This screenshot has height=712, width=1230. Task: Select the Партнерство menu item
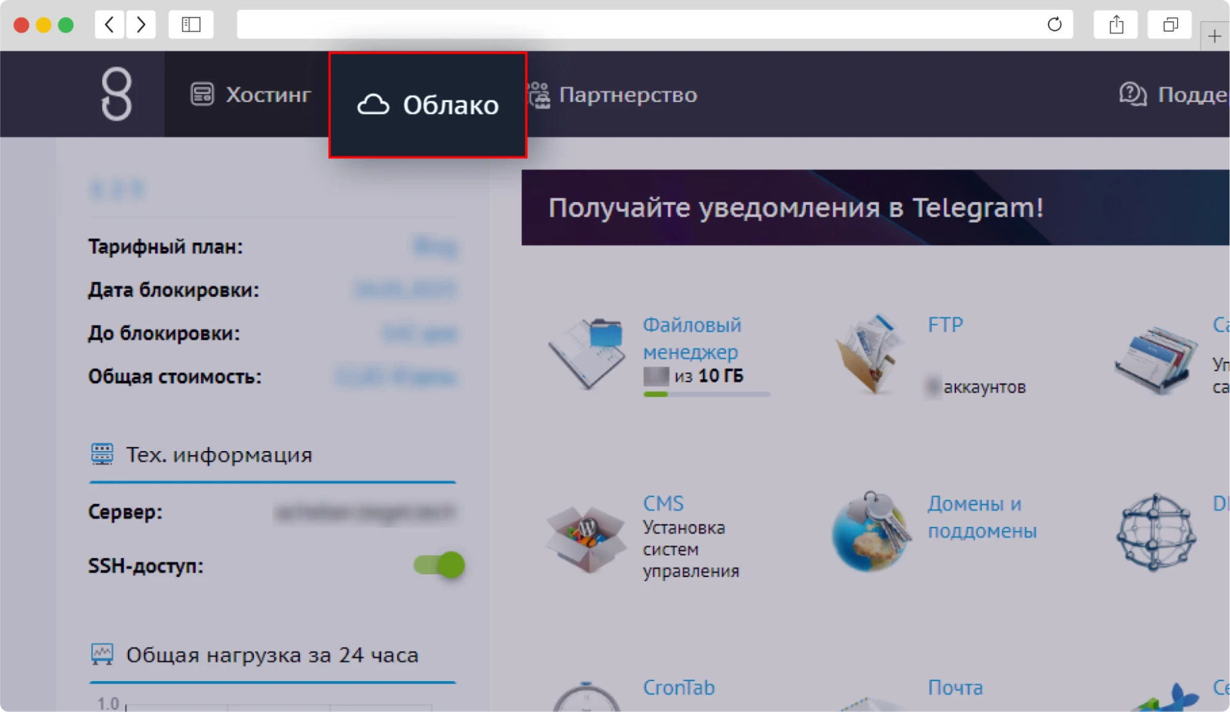point(628,94)
